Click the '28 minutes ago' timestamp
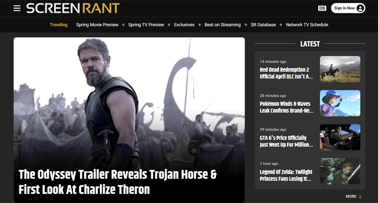Viewport: 378px width, 203px height. (273, 95)
